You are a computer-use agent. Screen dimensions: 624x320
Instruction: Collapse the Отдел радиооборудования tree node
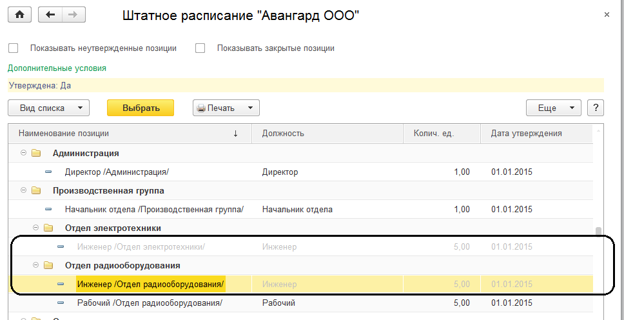(36, 265)
